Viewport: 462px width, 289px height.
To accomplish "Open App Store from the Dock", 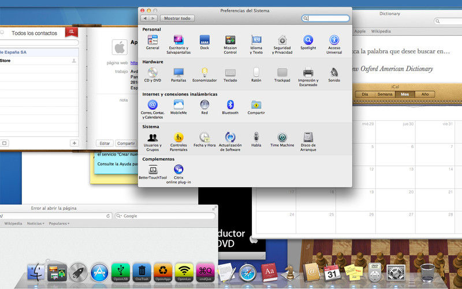I will coord(99,272).
